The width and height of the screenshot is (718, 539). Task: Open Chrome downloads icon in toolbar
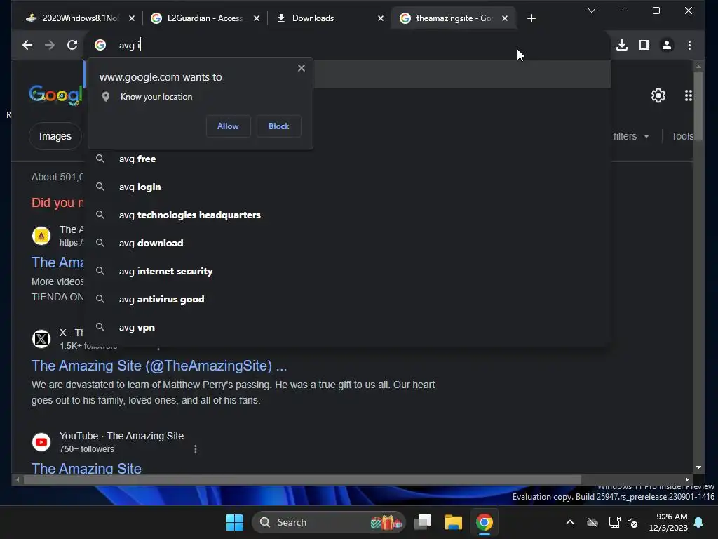[x=622, y=45]
